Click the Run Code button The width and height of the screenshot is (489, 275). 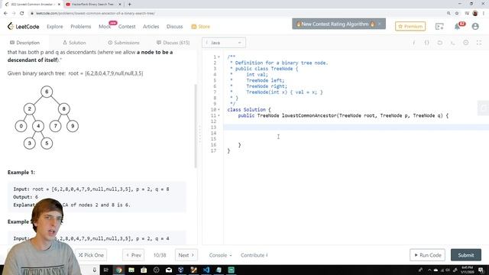[x=427, y=255]
